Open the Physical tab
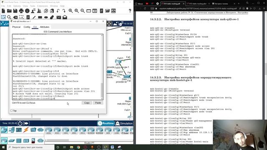Image resolution: width=267 pixels, height=150 pixels. [x=16, y=27]
